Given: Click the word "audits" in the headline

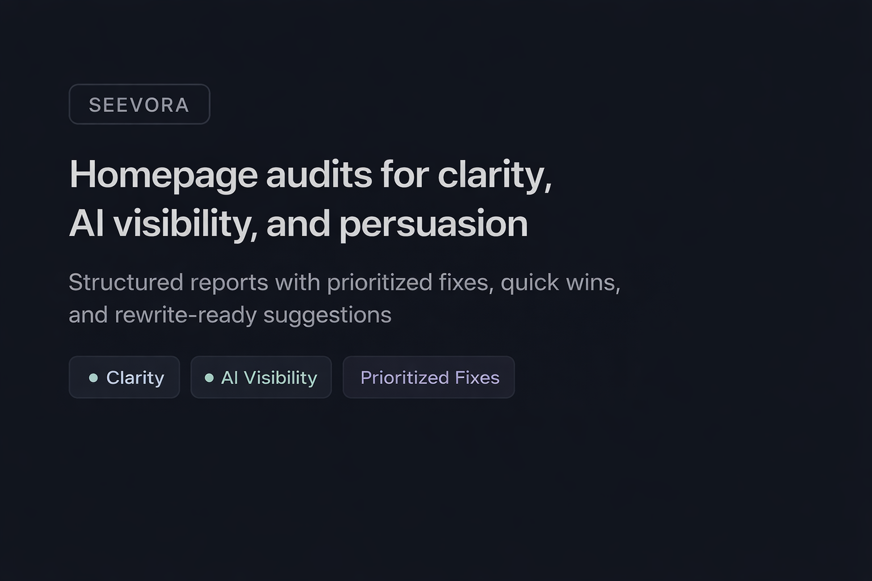Looking at the screenshot, I should click(318, 175).
